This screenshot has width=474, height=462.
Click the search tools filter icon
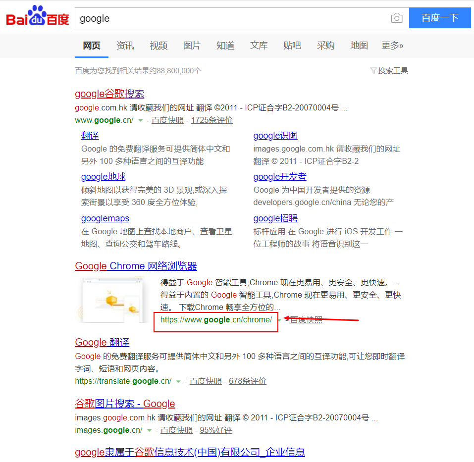[373, 71]
